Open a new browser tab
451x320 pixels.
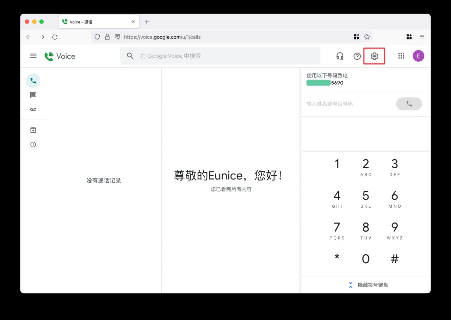(147, 22)
